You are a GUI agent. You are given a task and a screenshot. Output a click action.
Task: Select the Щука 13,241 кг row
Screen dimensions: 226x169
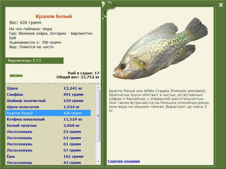point(48,88)
